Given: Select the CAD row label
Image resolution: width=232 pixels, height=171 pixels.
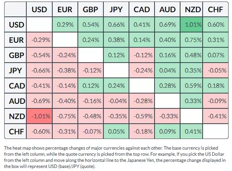Looking at the screenshot, I should click(x=17, y=86).
